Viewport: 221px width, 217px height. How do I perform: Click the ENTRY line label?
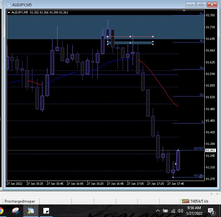[199, 149]
